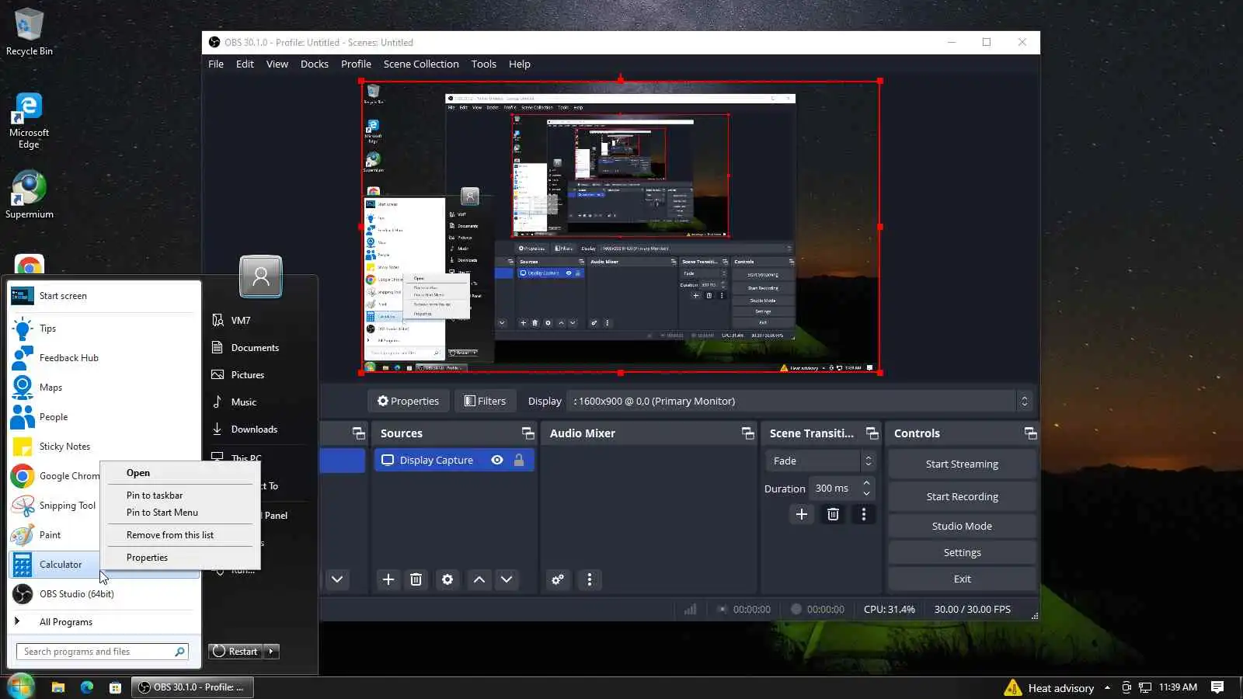The width and height of the screenshot is (1243, 699).
Task: Float the Controls dock
Action: coord(1030,433)
